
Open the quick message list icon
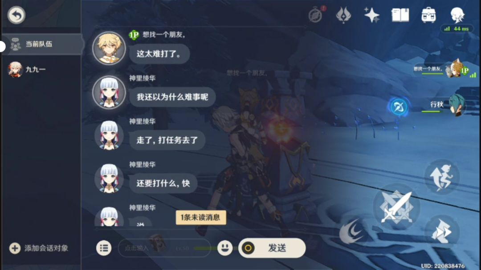[104, 248]
